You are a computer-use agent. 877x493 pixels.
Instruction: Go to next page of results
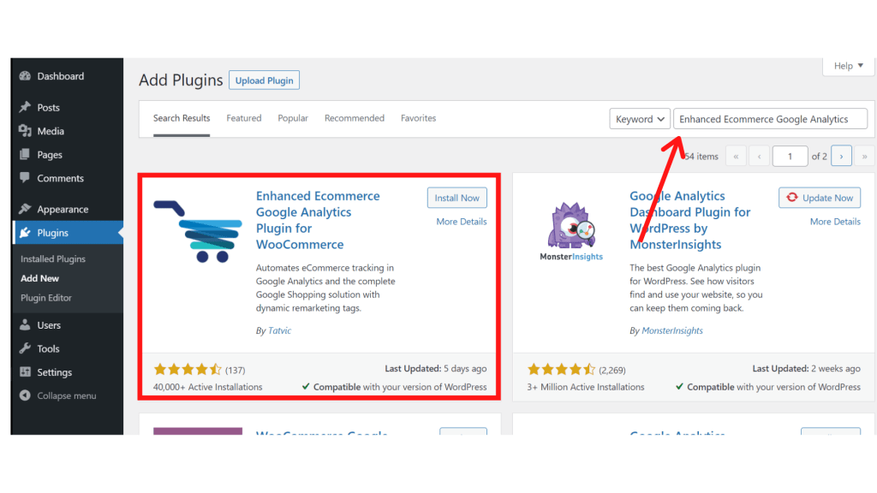click(x=841, y=156)
